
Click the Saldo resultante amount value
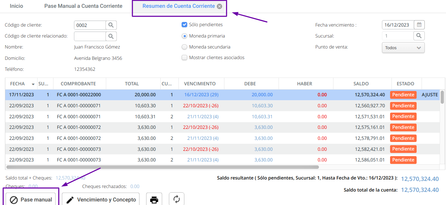click(420, 179)
